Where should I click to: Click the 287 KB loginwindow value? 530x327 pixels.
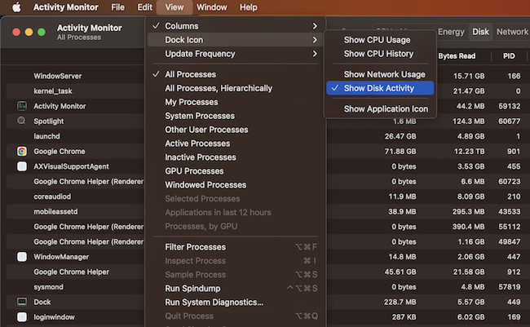(x=404, y=317)
